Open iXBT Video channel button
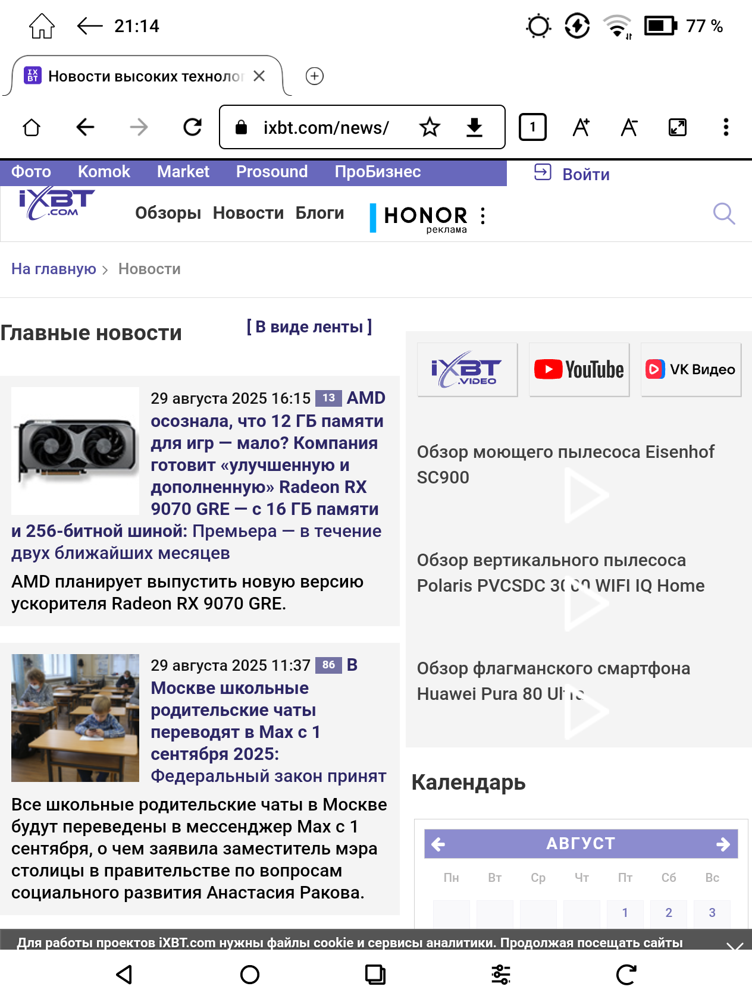Screen dimensions: 752x999 [x=467, y=369]
